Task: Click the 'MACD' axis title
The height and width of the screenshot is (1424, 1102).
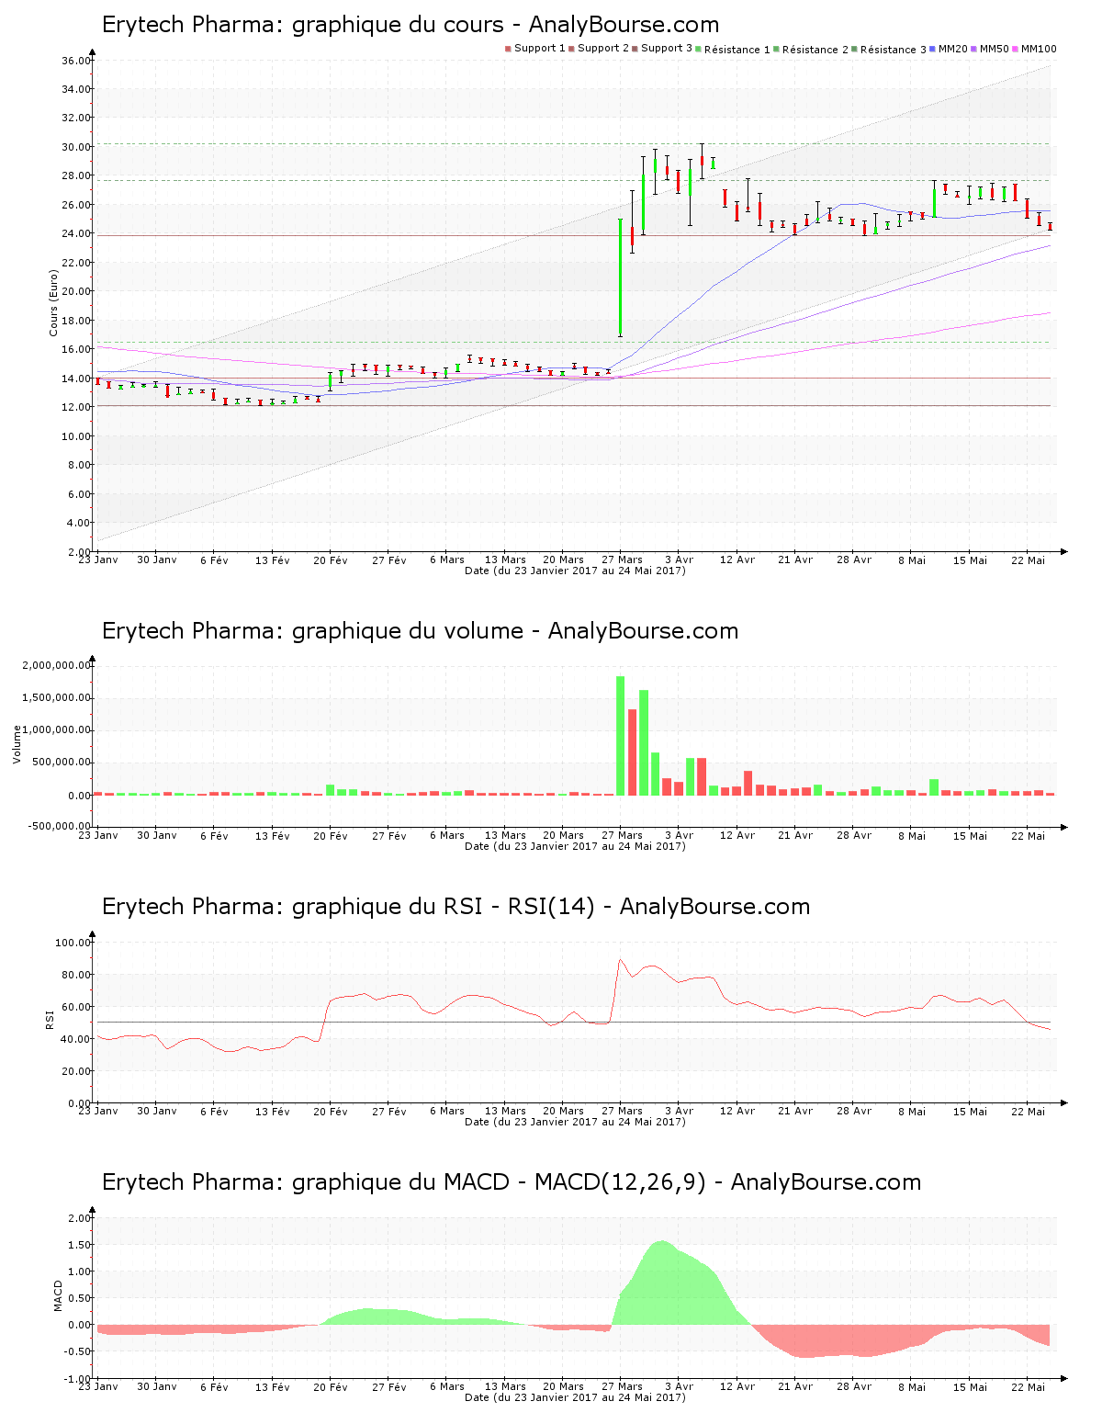Action: pos(59,1295)
